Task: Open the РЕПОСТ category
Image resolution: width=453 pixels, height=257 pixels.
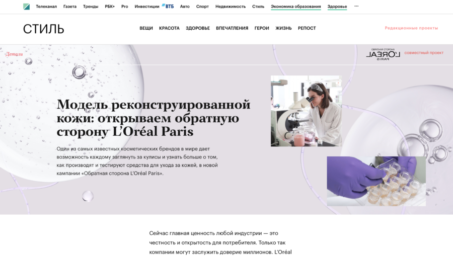Action: 307,28
